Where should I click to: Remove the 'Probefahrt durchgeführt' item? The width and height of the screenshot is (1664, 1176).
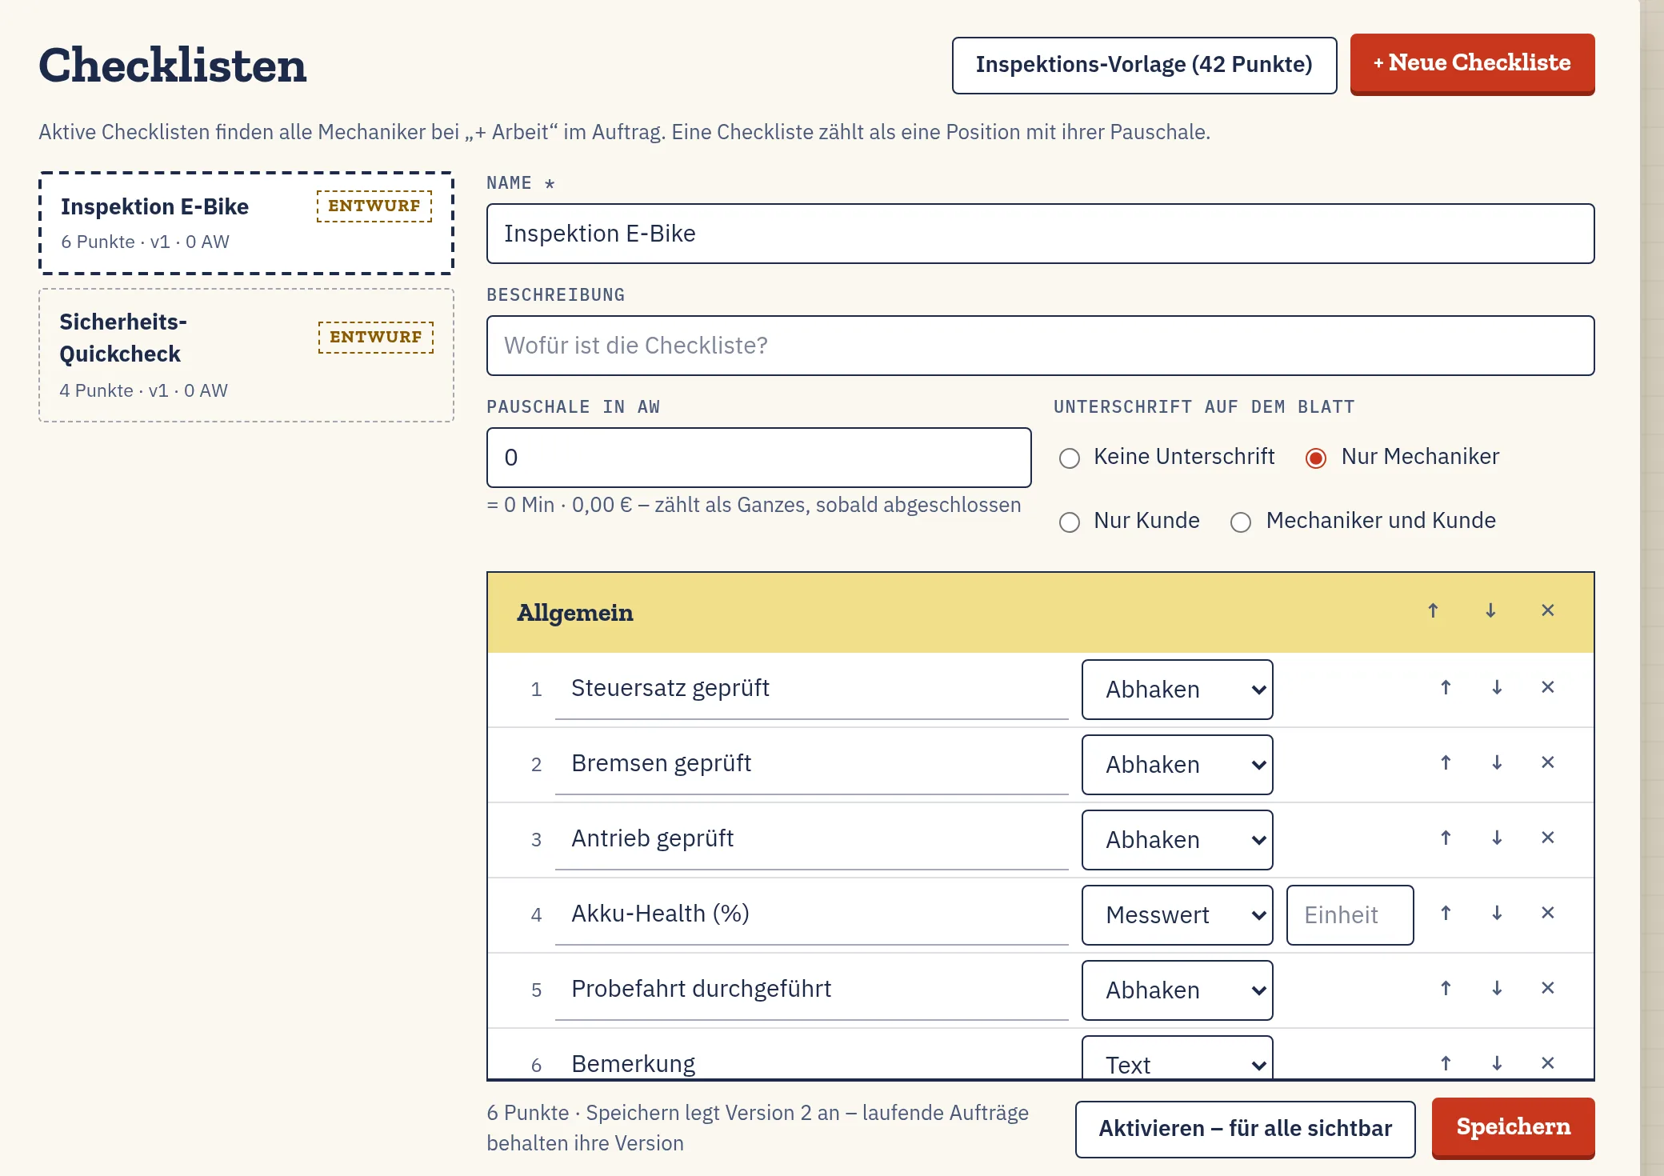pos(1548,989)
